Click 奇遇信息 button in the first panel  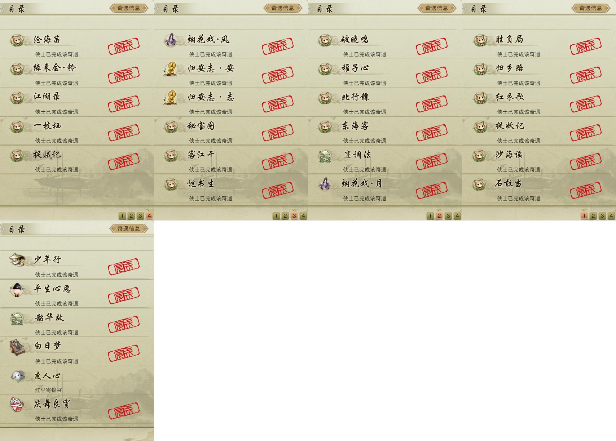pos(129,8)
